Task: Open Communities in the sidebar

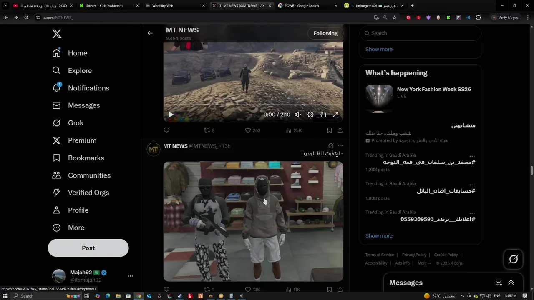Action: coord(81,175)
